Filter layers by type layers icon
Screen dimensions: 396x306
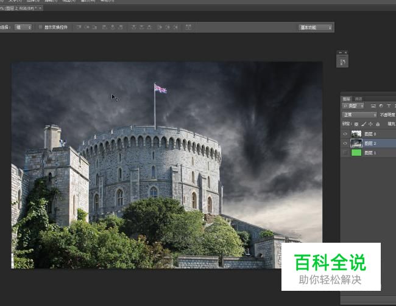[x=389, y=106]
